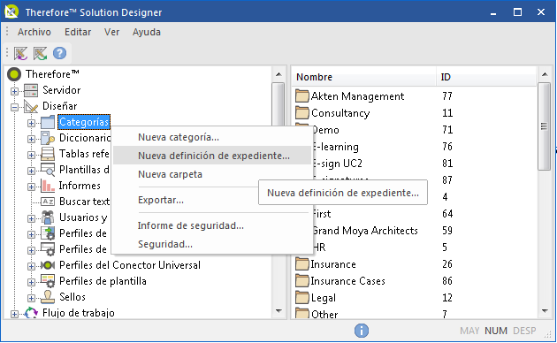This screenshot has height=343, width=557.
Task: Select the Akten Management name
Action: click(x=357, y=96)
